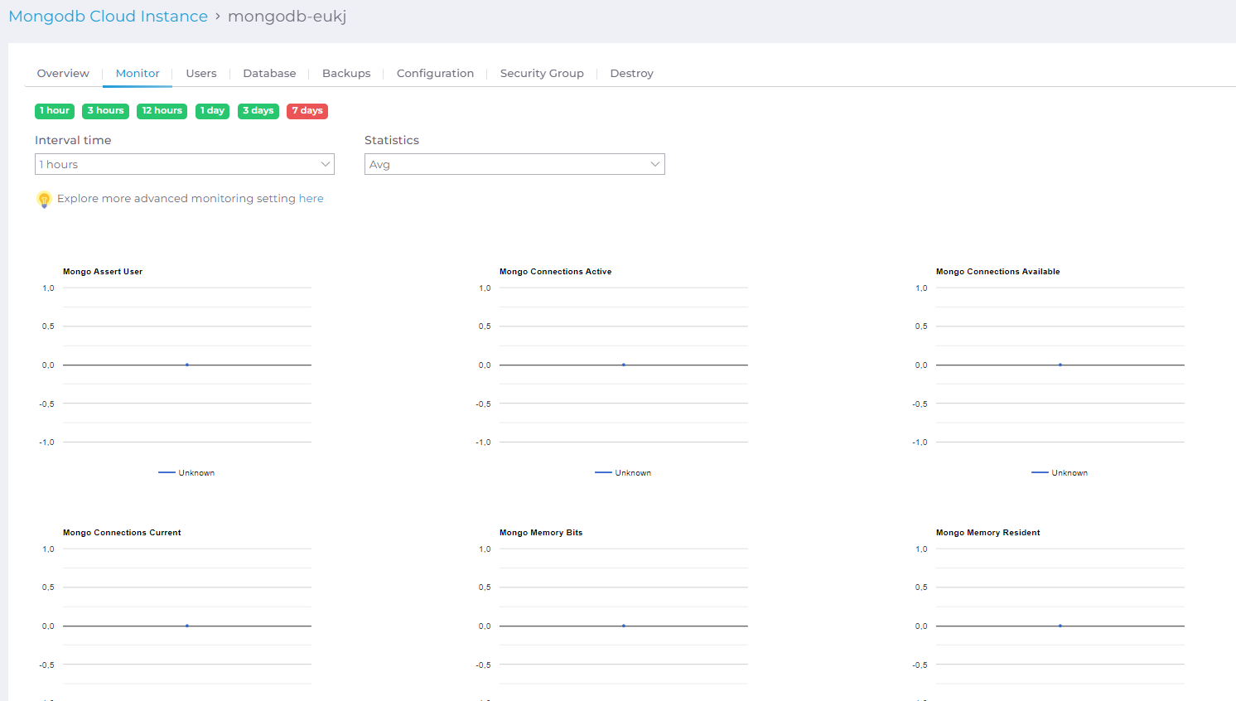
Task: Click the Mongo Memory Bits chart title
Action: (x=541, y=533)
